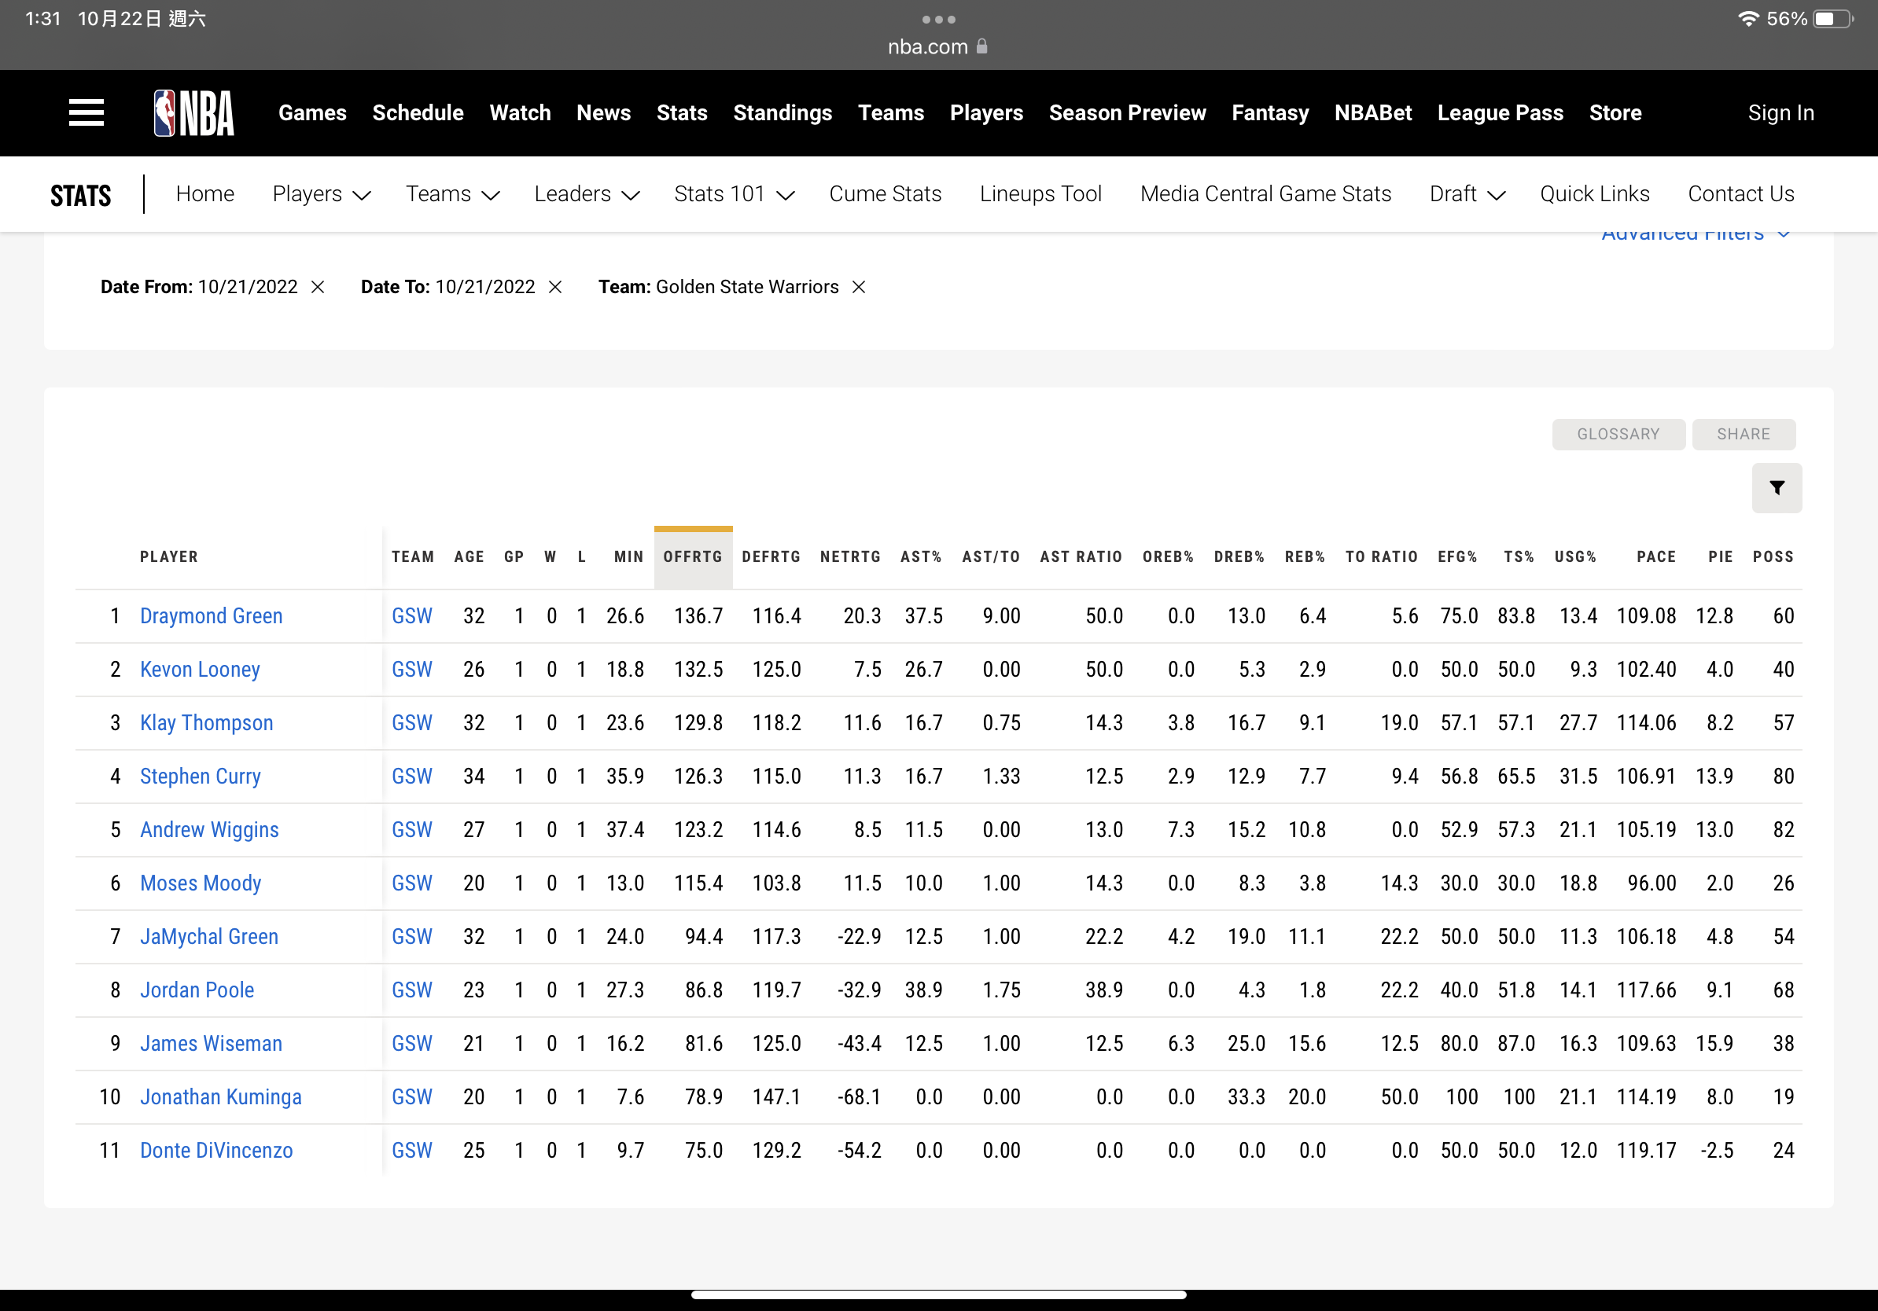Go to Season Preview
This screenshot has height=1311, width=1878.
coord(1127,113)
